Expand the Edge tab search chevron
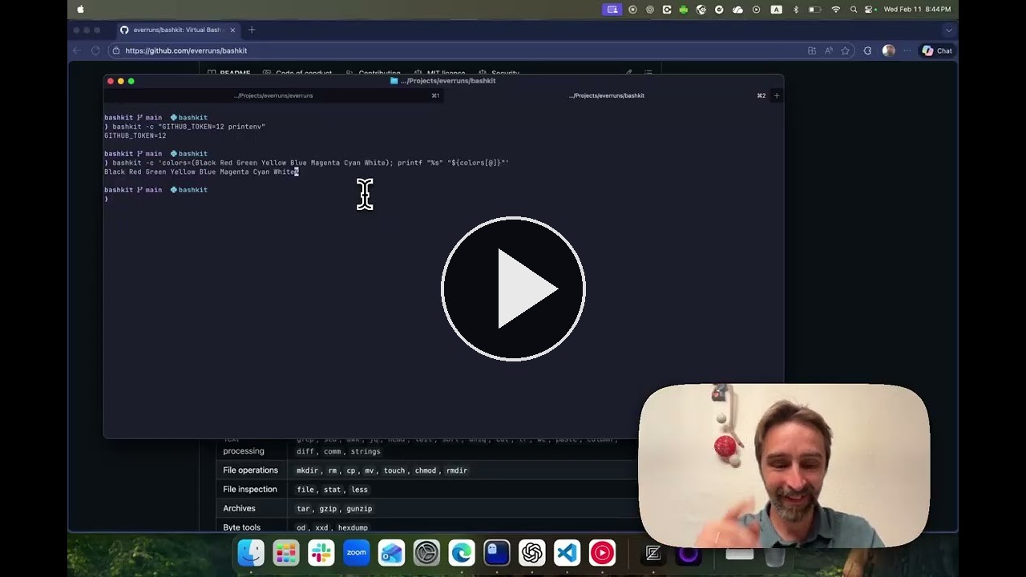This screenshot has width=1026, height=577. coord(949,30)
